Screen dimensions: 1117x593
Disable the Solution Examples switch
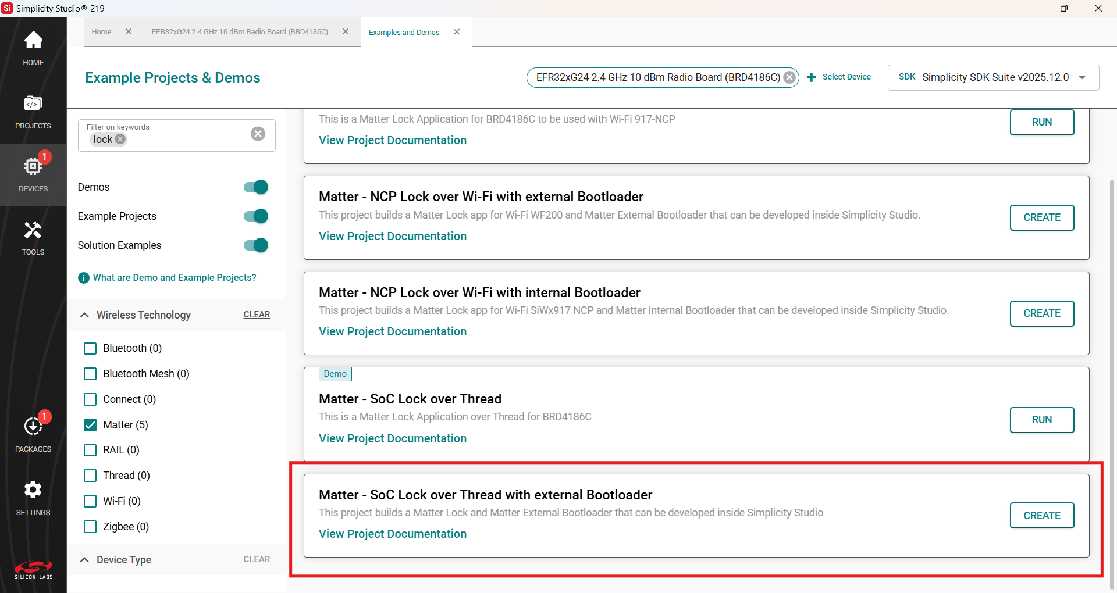tap(256, 245)
